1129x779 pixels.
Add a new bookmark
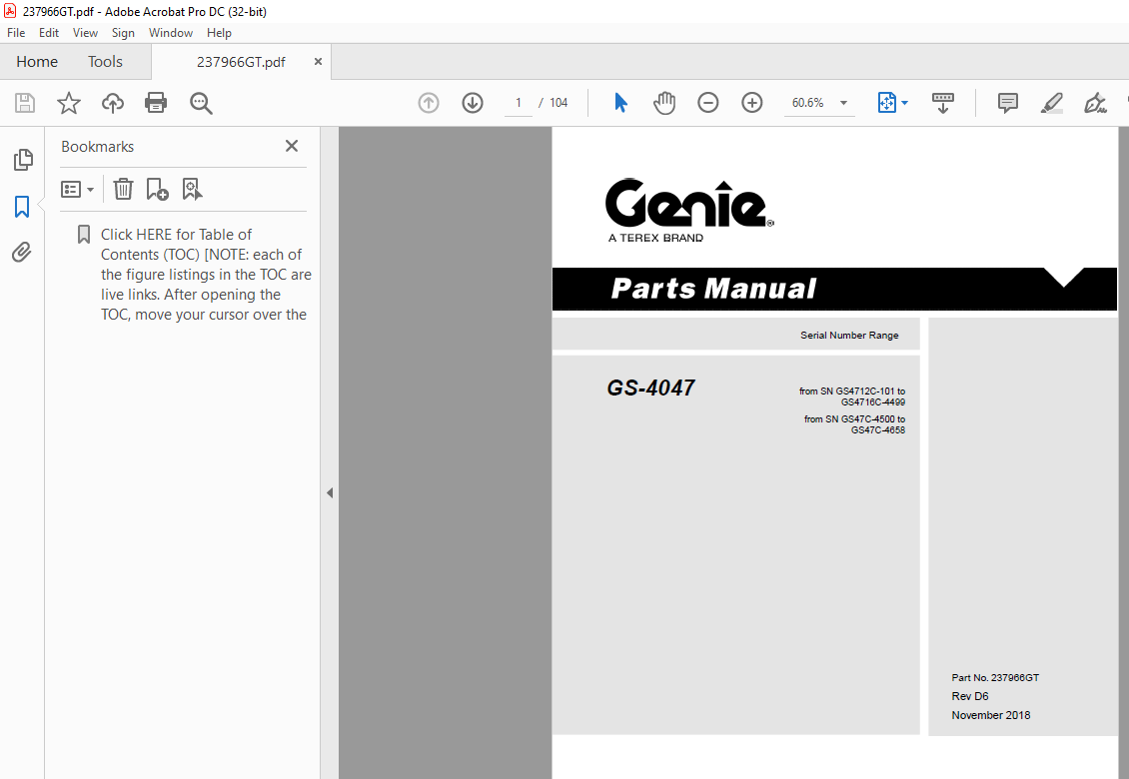point(157,190)
